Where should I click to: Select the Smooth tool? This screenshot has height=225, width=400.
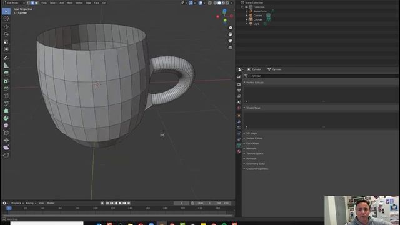point(6,125)
